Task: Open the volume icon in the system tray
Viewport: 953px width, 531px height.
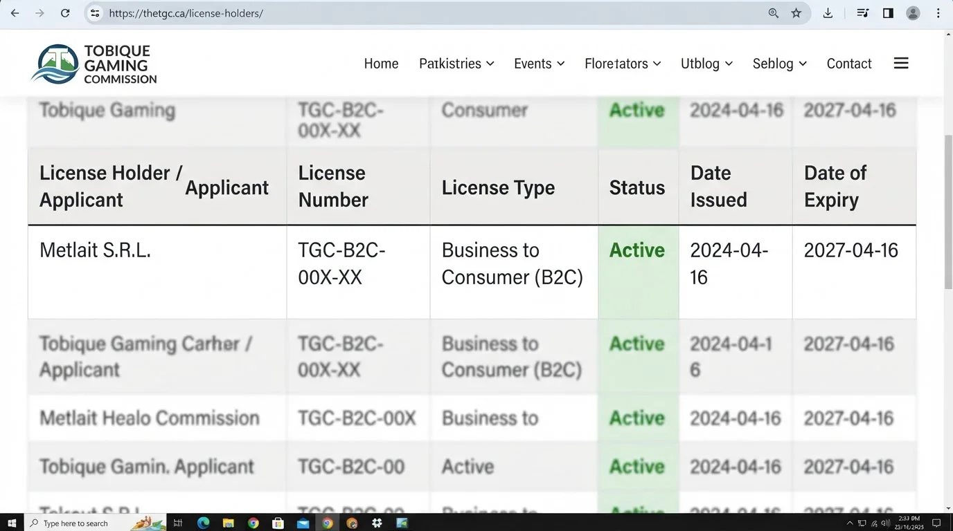Action: tap(886, 523)
